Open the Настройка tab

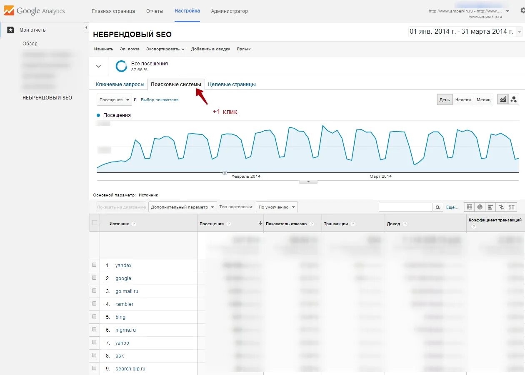click(187, 11)
